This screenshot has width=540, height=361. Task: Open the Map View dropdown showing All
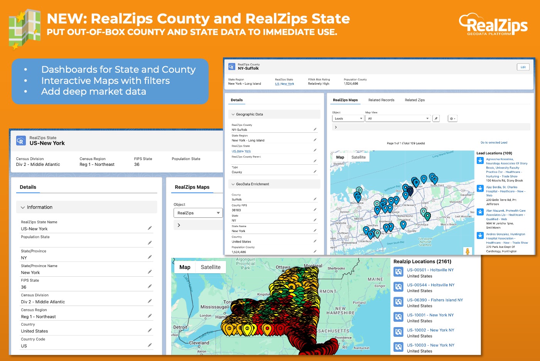398,119
